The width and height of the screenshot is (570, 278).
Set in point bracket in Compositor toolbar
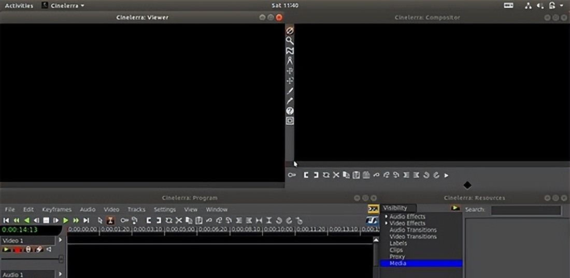click(x=306, y=175)
